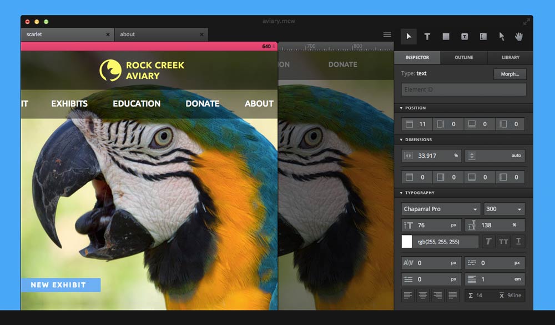Toggle italic text style
The width and height of the screenshot is (555, 325).
[488, 242]
